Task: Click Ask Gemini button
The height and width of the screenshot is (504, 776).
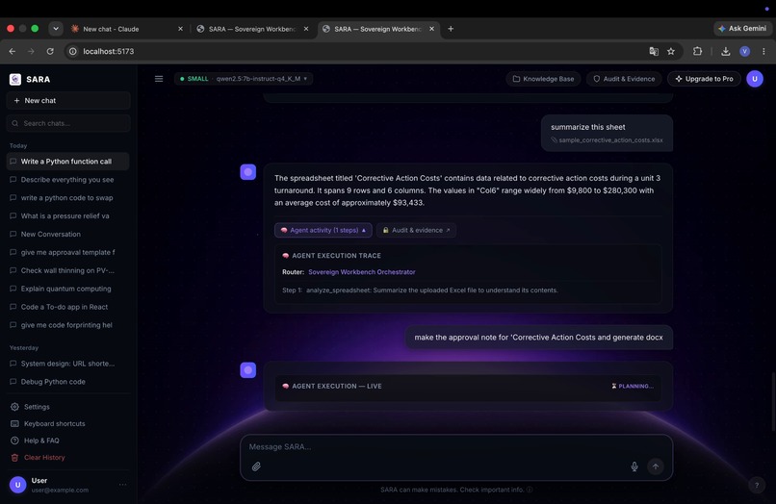Action: (743, 29)
